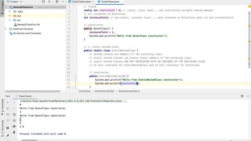Expand the src folder
This screenshot has height=141, width=251.
pyautogui.click(x=10, y=20)
